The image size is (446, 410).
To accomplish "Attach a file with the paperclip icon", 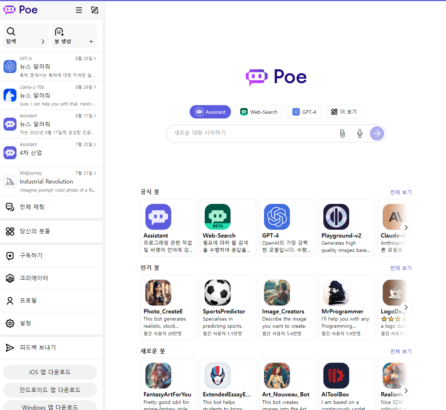I will (342, 133).
